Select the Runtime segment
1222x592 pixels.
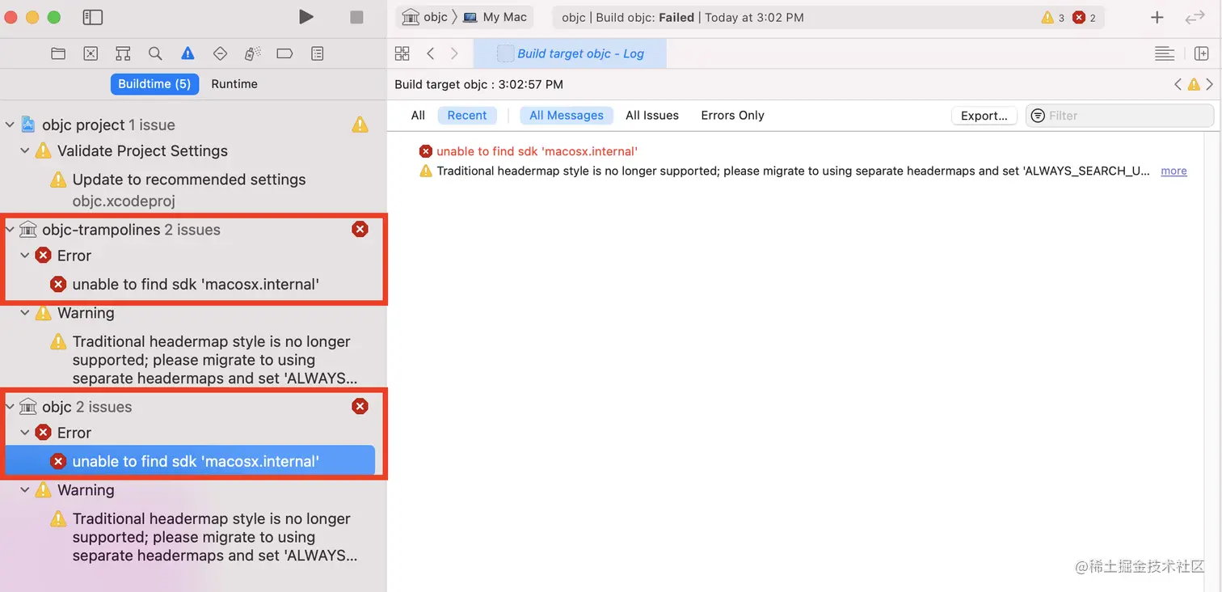[234, 84]
